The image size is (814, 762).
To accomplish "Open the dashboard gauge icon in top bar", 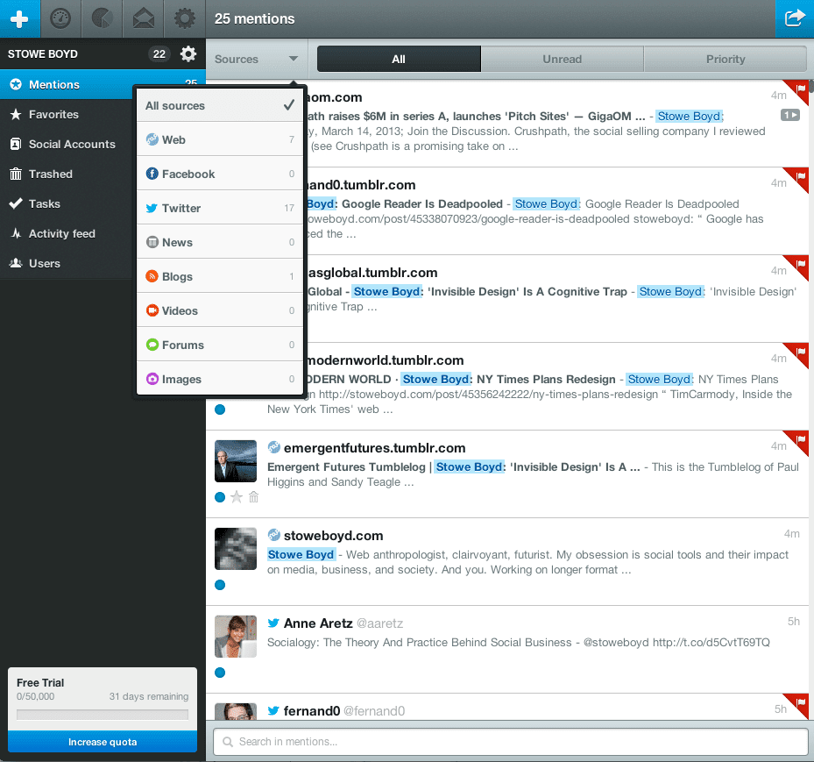I will click(x=60, y=18).
